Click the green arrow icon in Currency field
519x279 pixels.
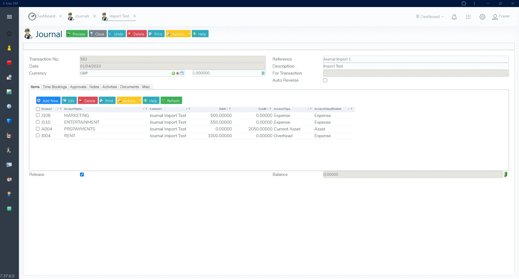coord(173,73)
